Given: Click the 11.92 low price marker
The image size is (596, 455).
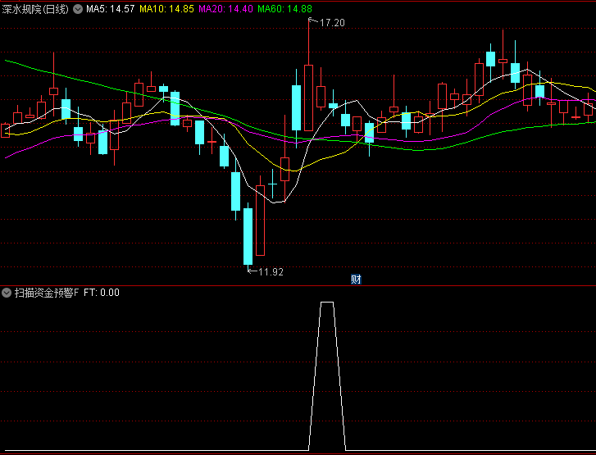Looking at the screenshot, I should pyautogui.click(x=270, y=272).
